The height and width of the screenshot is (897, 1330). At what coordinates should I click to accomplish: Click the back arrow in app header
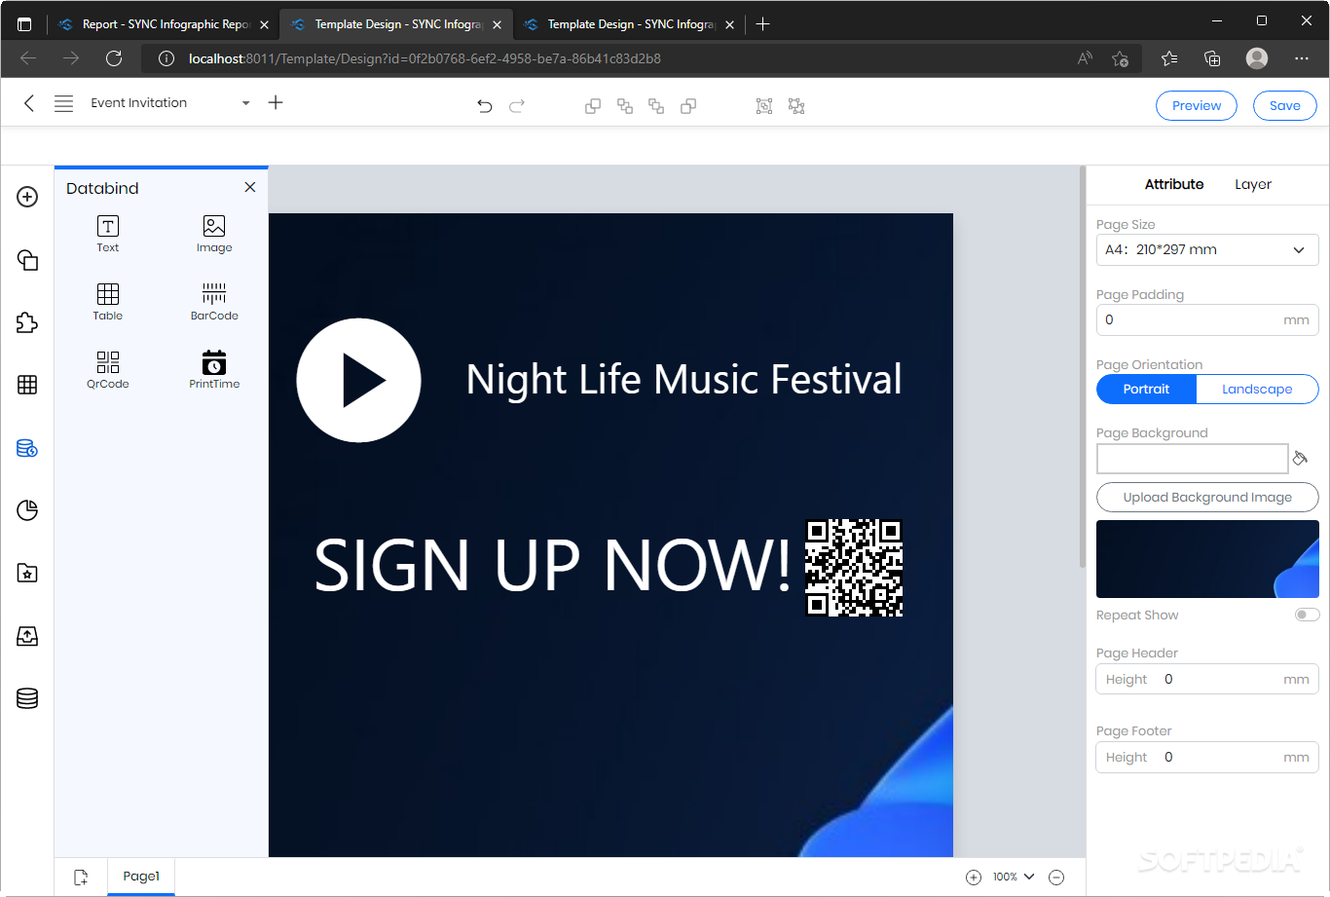(x=29, y=103)
